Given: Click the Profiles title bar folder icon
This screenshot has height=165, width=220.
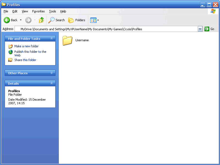Looking at the screenshot, I should [4, 4].
